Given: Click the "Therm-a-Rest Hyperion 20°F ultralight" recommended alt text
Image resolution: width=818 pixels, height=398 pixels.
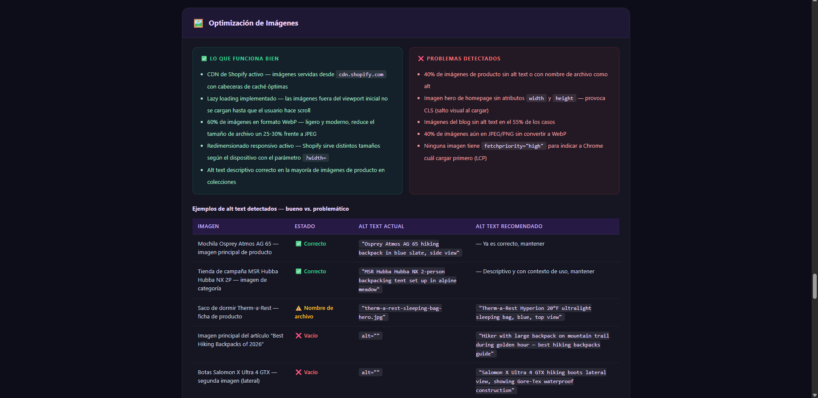Looking at the screenshot, I should click(533, 312).
